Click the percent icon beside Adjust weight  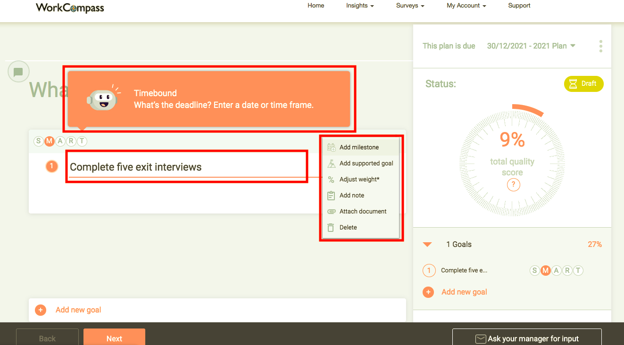(x=331, y=179)
